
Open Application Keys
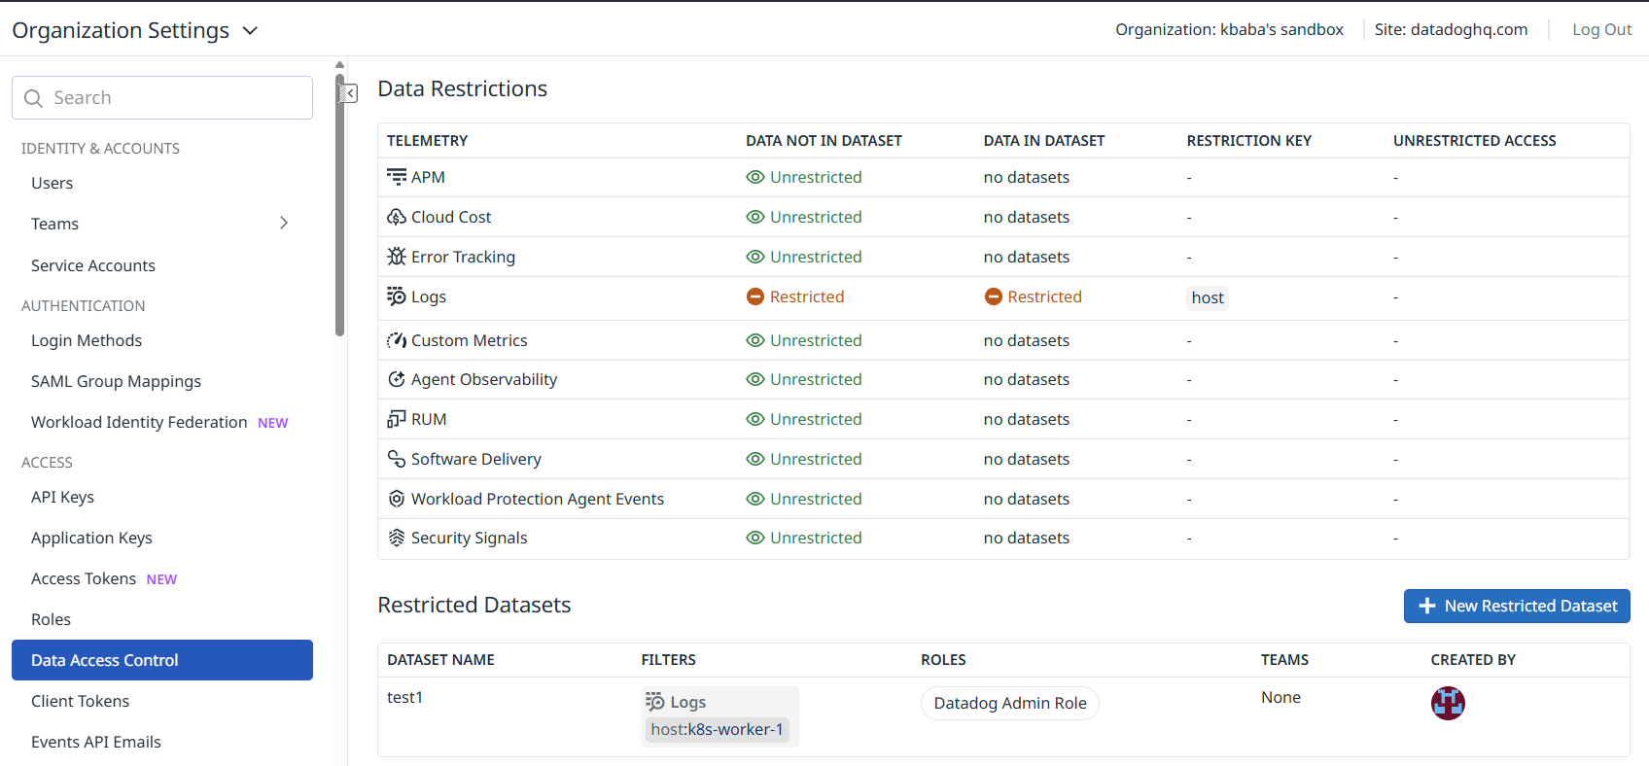[91, 538]
